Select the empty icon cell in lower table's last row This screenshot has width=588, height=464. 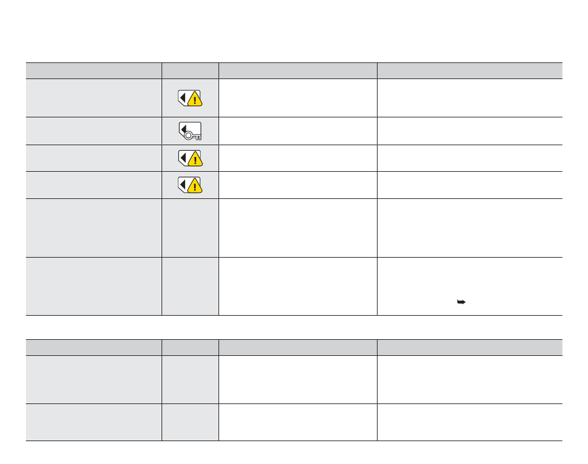point(190,423)
